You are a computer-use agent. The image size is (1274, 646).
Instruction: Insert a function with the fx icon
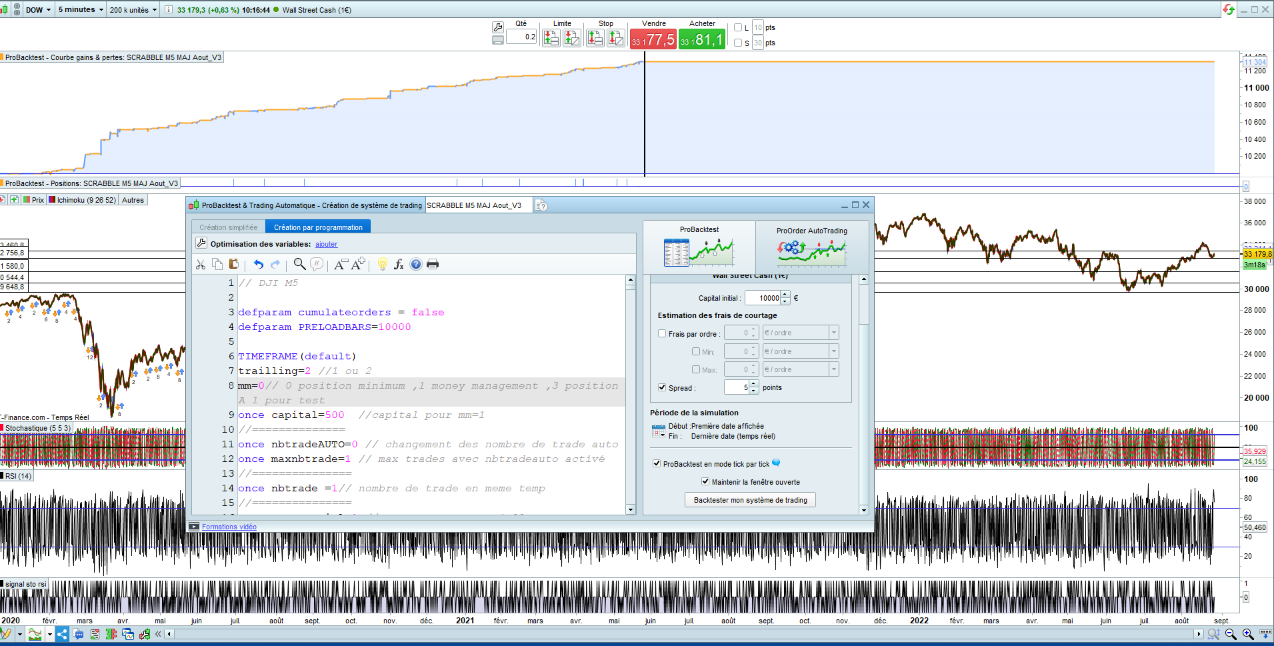(x=399, y=265)
